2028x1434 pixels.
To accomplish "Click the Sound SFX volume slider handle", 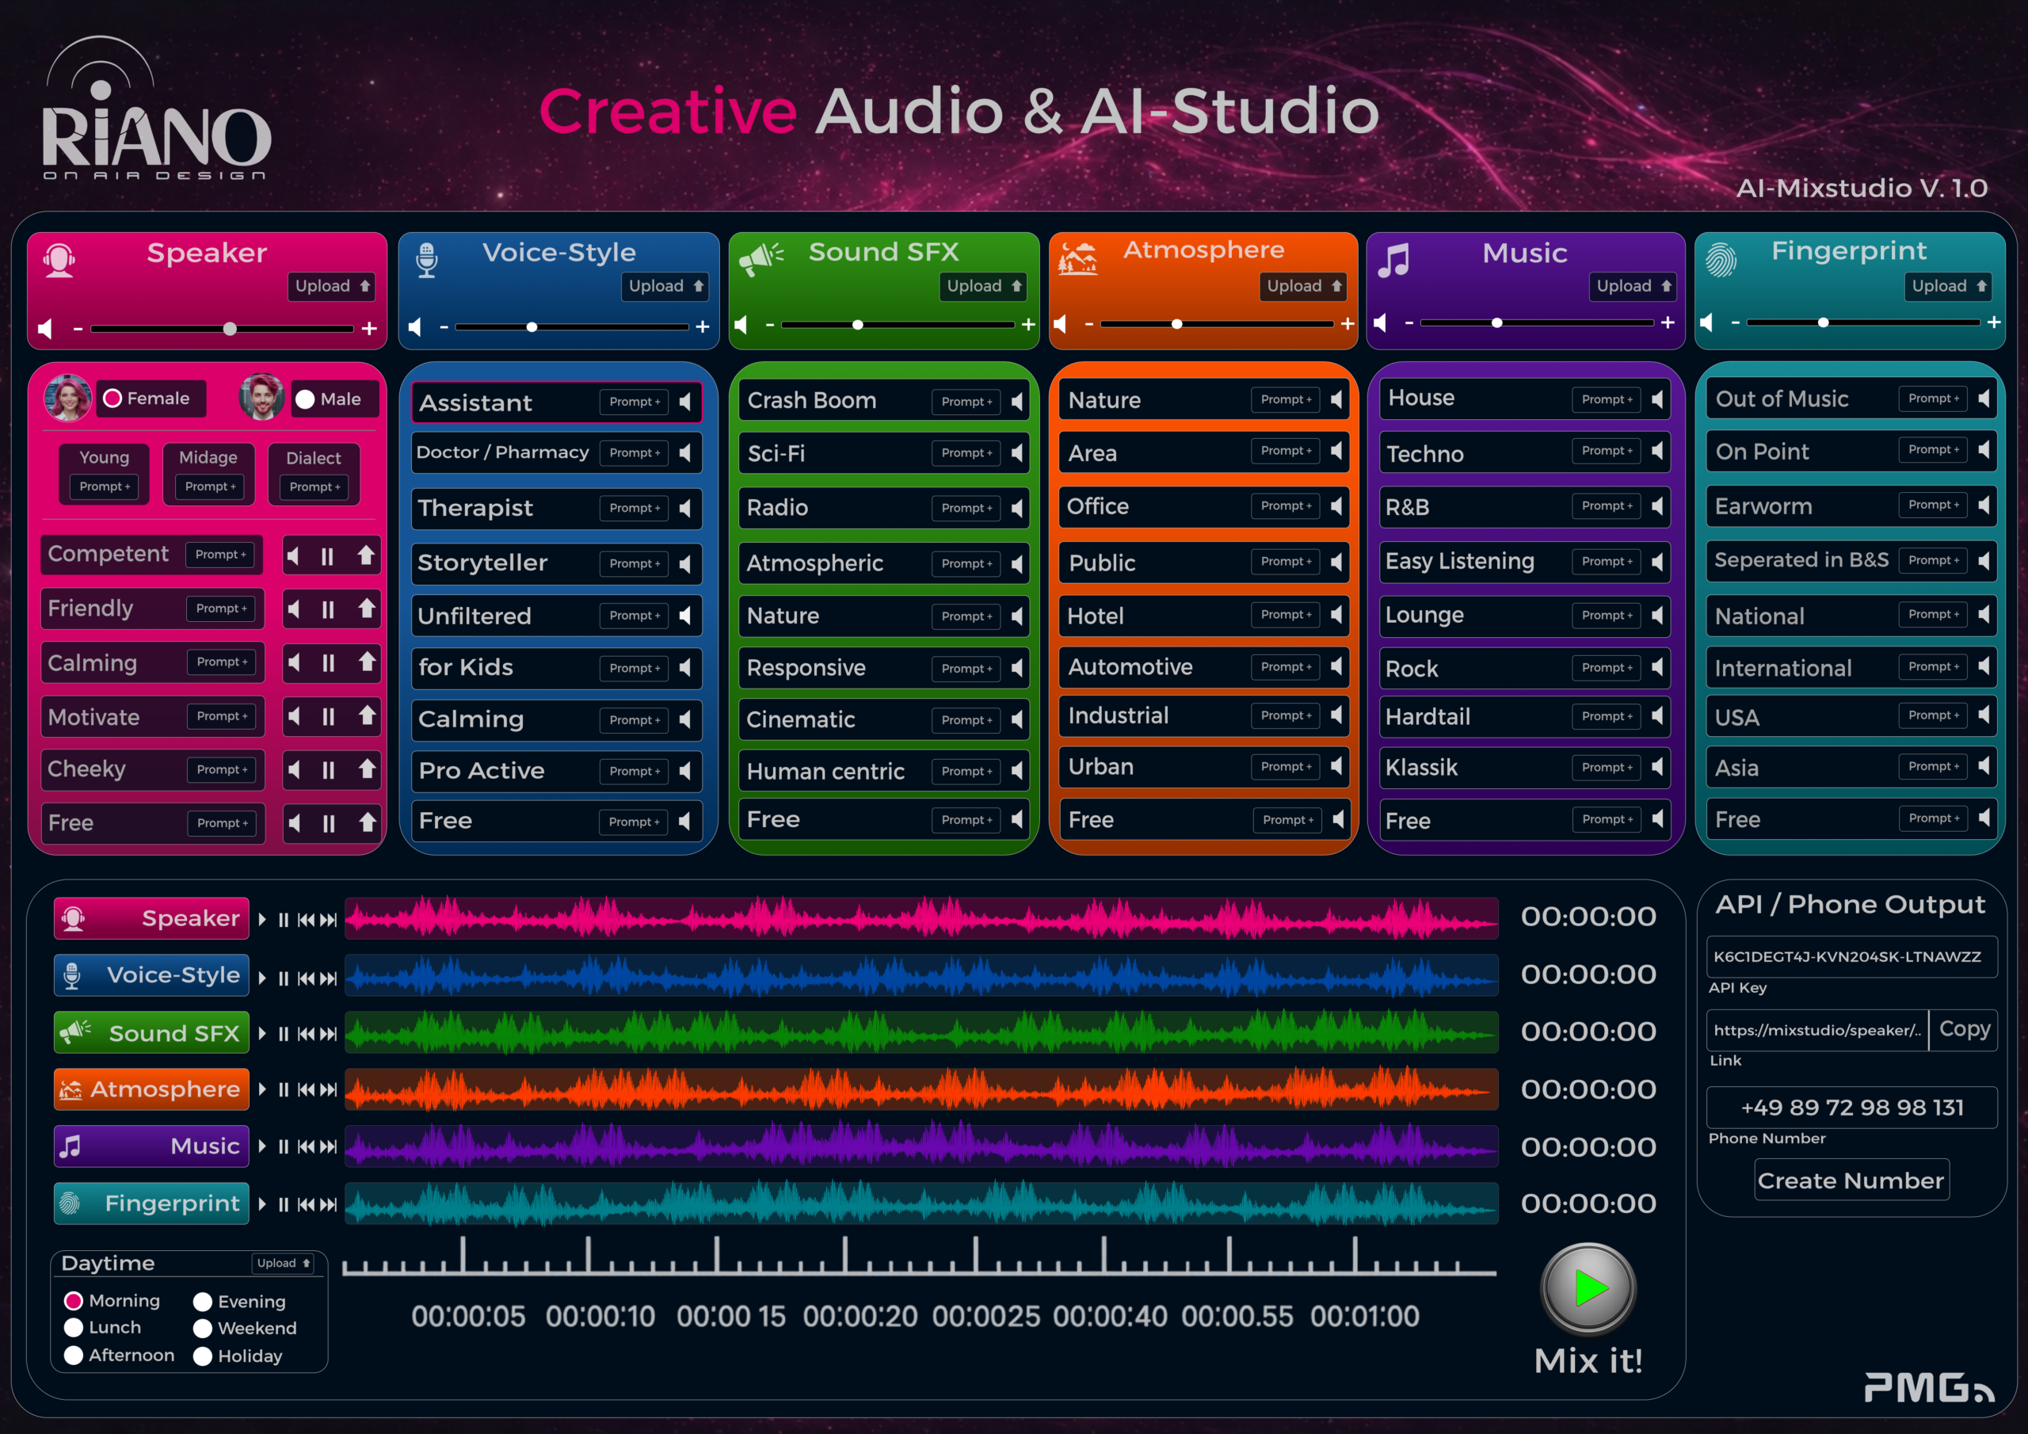I will (858, 325).
